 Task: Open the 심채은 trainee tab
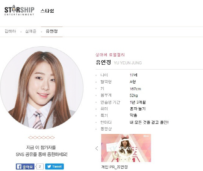click(x=31, y=31)
